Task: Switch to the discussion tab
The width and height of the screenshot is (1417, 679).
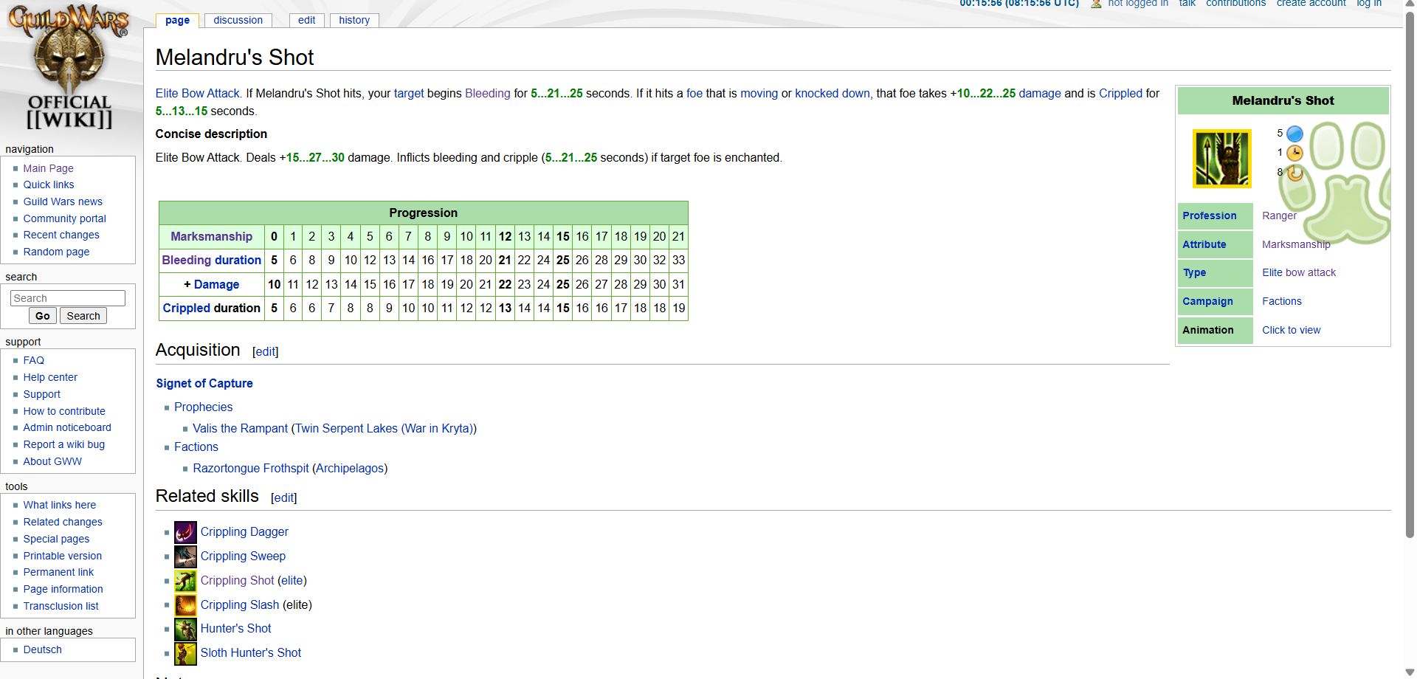Action: tap(238, 21)
